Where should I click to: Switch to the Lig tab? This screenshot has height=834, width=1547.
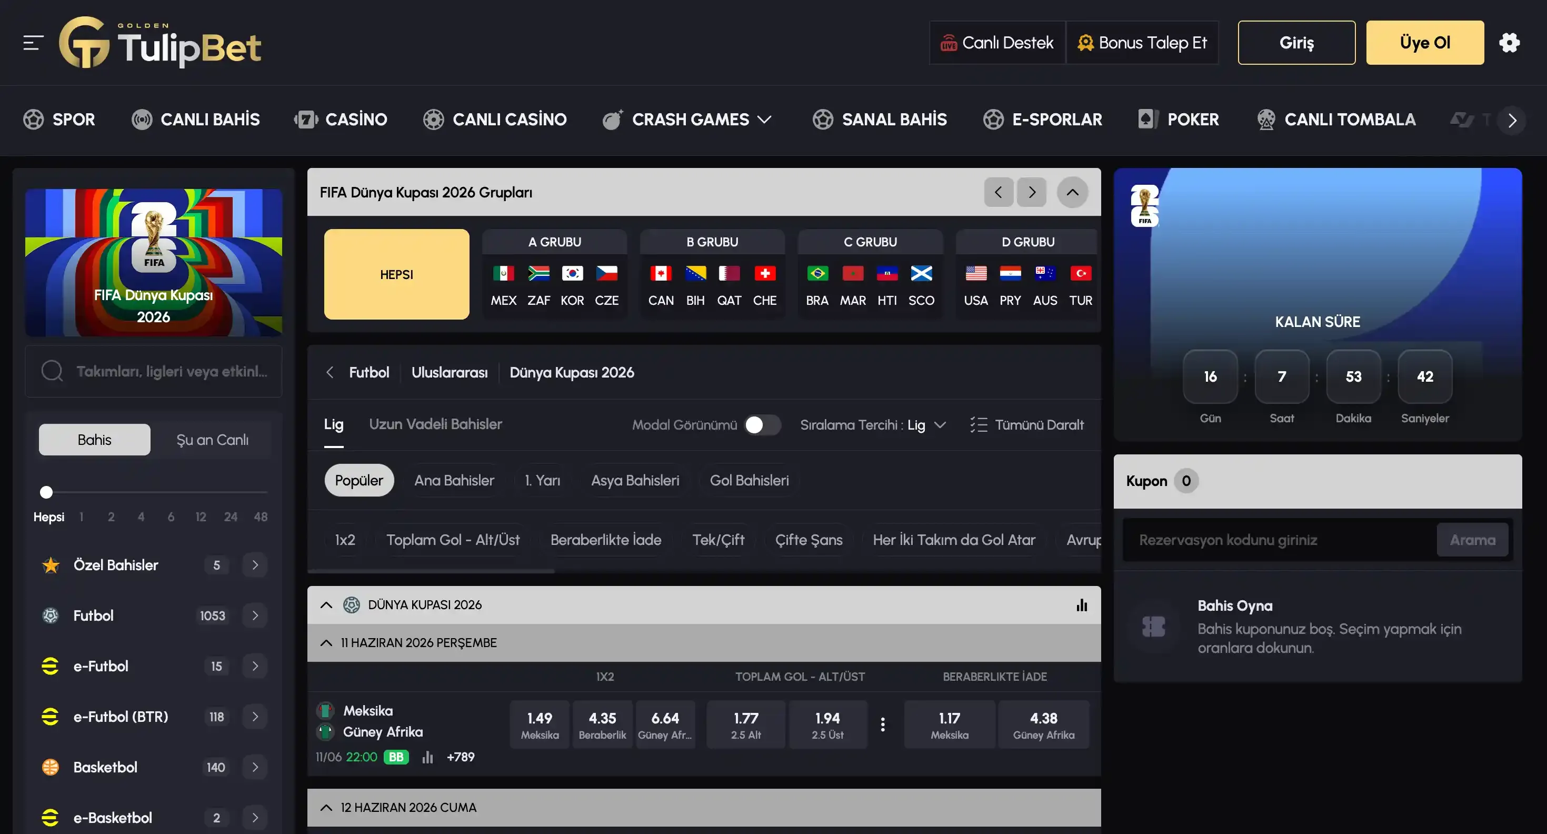tap(334, 424)
